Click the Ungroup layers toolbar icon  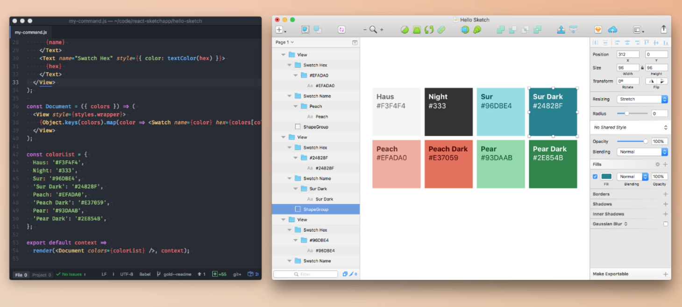pyautogui.click(x=317, y=29)
